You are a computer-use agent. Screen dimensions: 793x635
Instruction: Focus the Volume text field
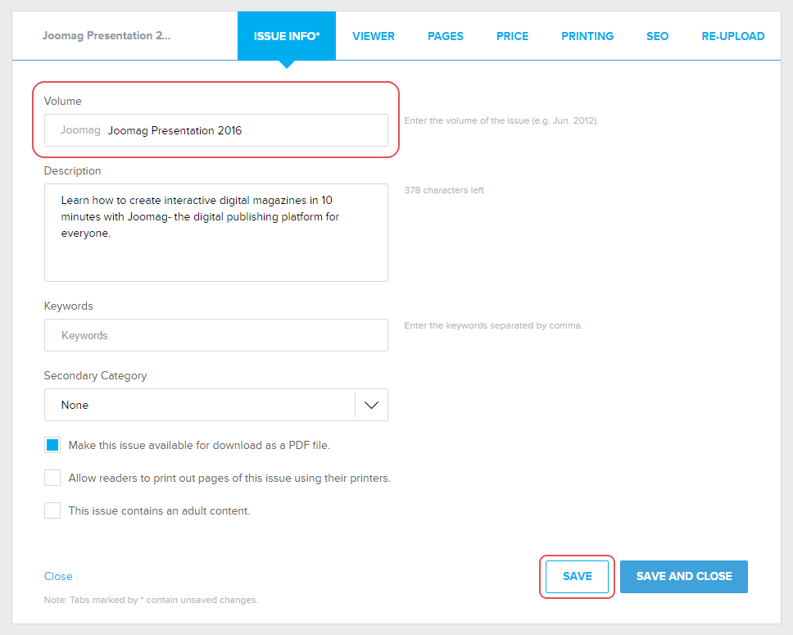[x=246, y=130]
